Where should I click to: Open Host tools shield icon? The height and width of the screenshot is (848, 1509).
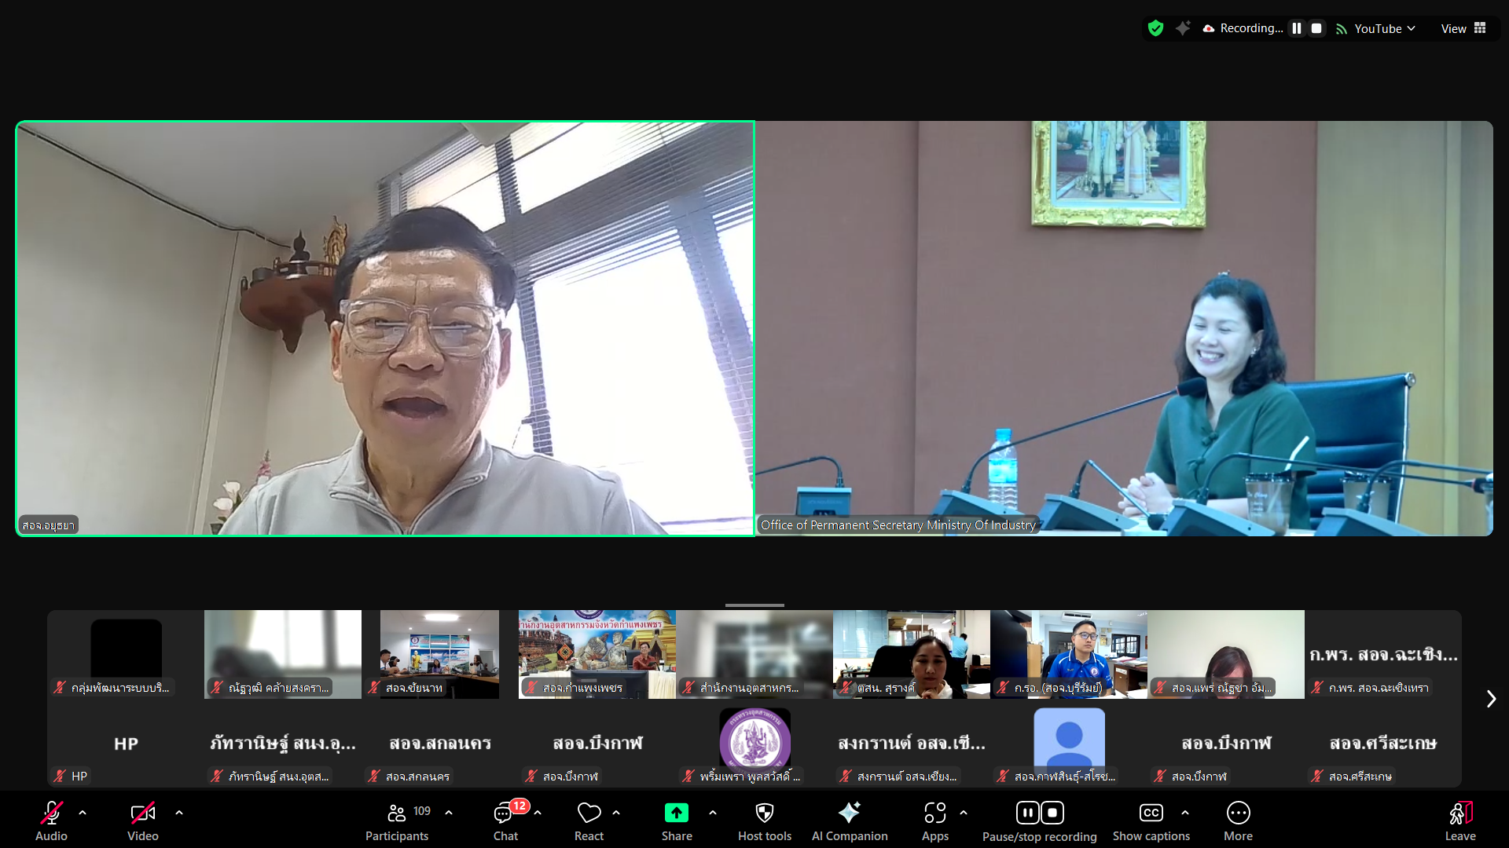(764, 813)
